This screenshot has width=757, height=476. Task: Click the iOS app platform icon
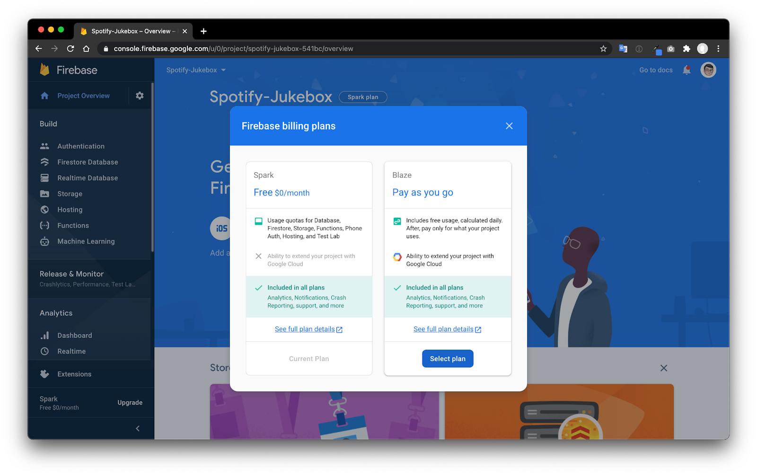pos(220,229)
